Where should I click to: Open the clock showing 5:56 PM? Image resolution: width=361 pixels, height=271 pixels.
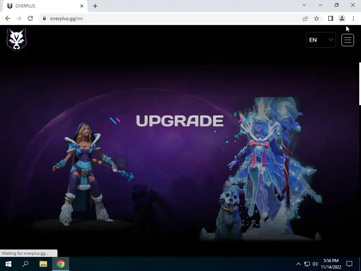(331, 264)
